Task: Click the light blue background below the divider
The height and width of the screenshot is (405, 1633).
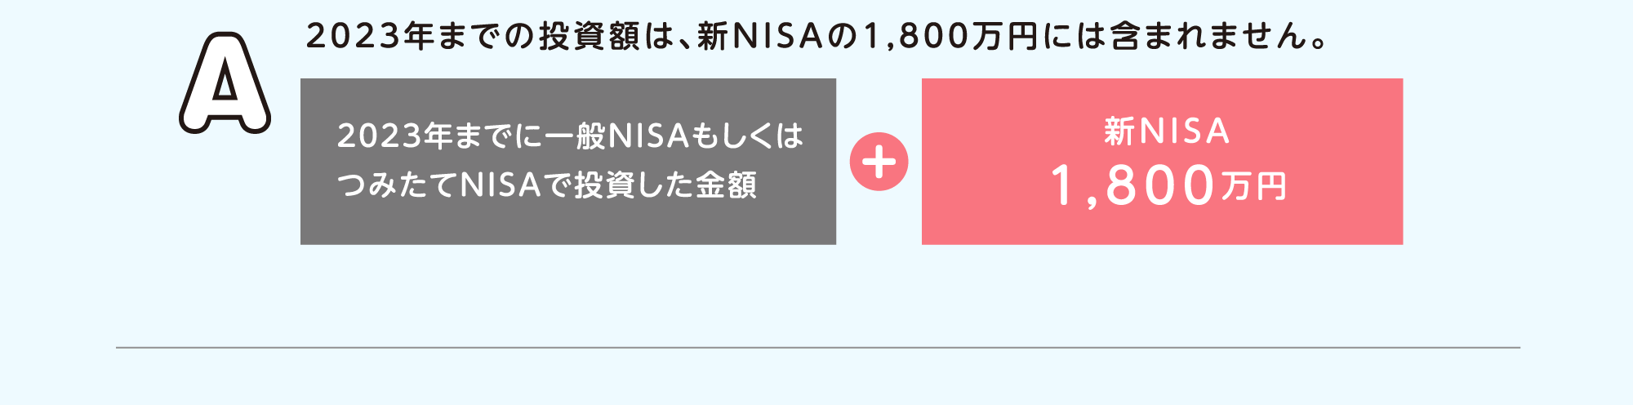Action: (816, 377)
